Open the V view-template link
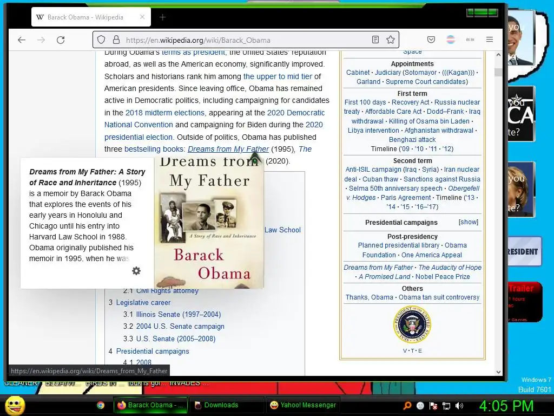 (x=405, y=350)
